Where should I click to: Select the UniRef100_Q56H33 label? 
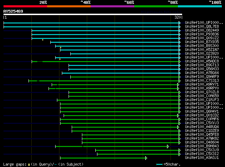click(202, 69)
